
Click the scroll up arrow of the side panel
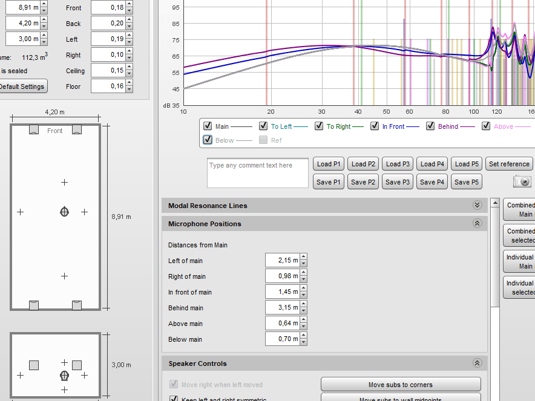pyautogui.click(x=495, y=203)
